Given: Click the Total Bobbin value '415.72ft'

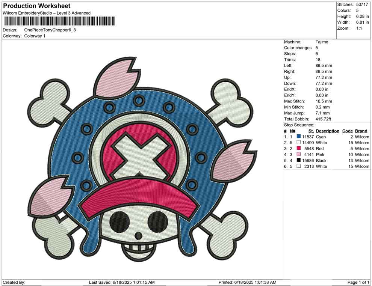Looking at the screenshot, I should 323,119.
